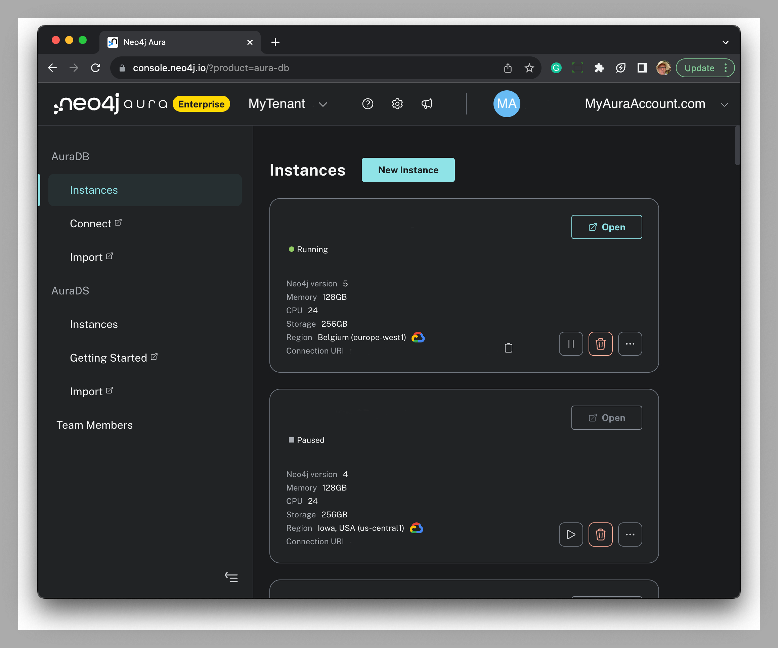This screenshot has width=778, height=648.
Task: Click Open on paused Iowa instance
Action: [x=606, y=418]
